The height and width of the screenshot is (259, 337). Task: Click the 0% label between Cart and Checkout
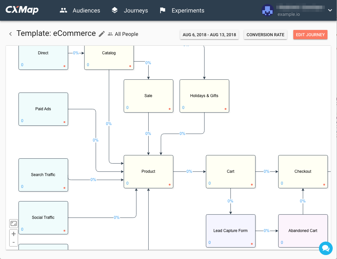[267, 171]
